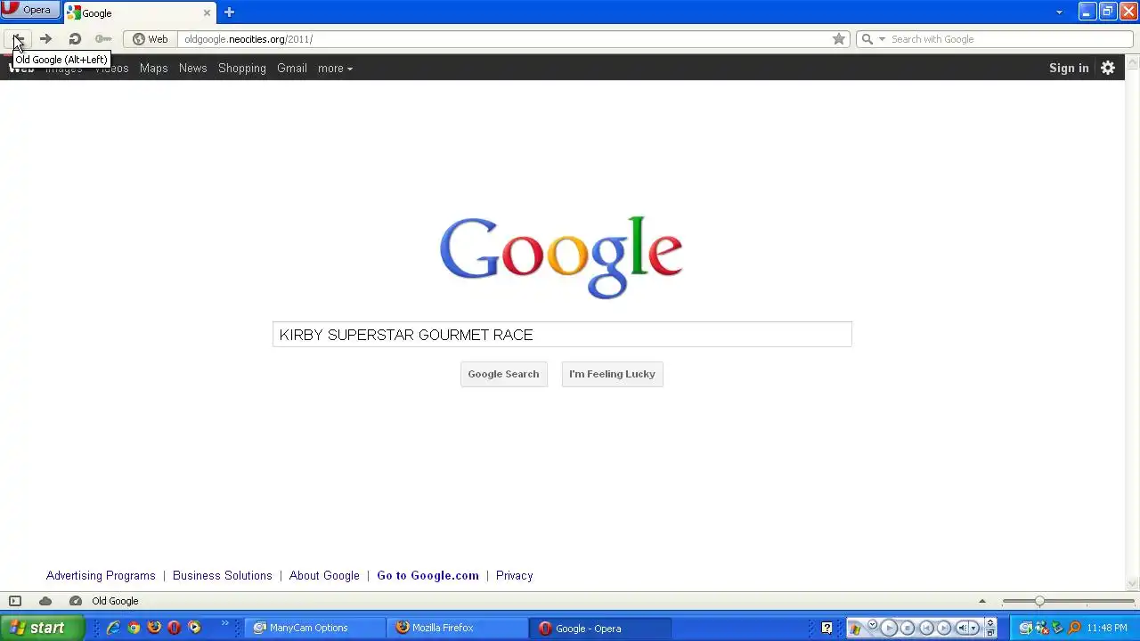Launch Windows Media Player from quick launch
Viewport: 1140px width, 641px height.
tap(194, 628)
